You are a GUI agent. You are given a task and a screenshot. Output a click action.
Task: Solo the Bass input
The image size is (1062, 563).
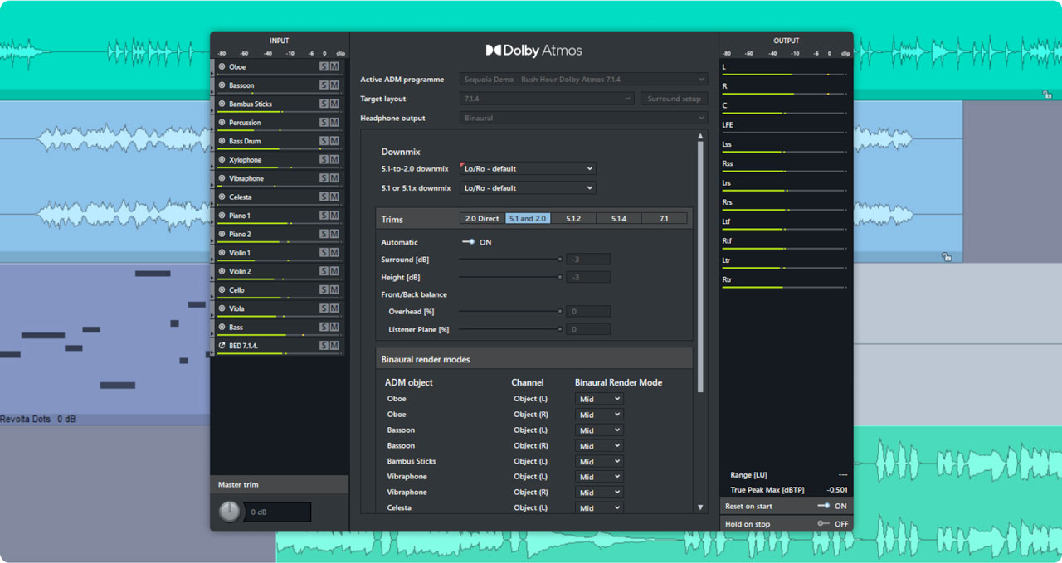click(x=324, y=327)
